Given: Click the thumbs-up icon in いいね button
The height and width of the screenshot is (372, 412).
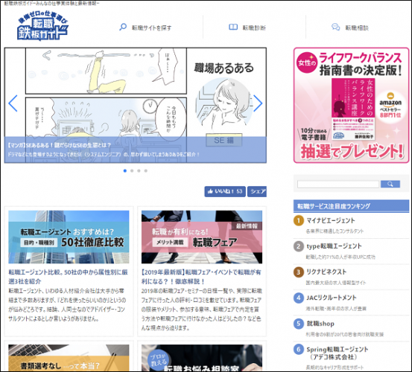Looking at the screenshot, I should pos(210,191).
